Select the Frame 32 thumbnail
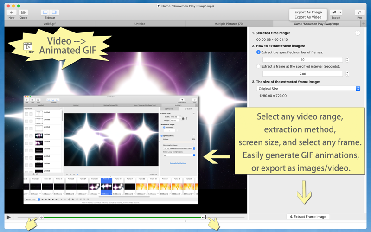371x232 pixels. click(141, 187)
